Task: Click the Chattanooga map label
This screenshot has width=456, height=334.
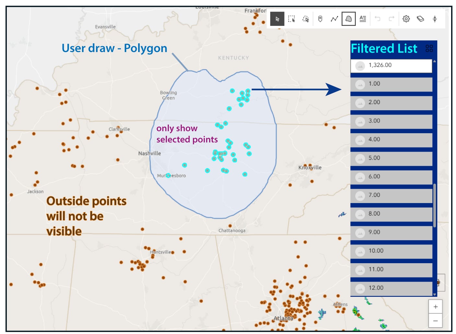Action: click(232, 231)
